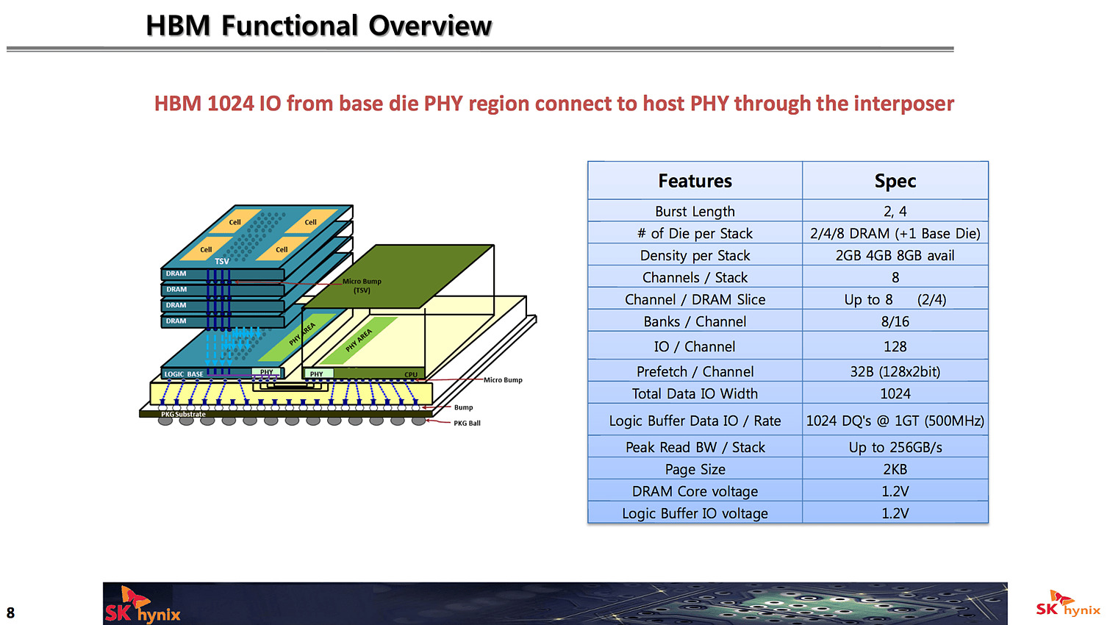Click the 2GB 4GB 8GB avail cell
The height and width of the screenshot is (625, 1110).
[x=895, y=256]
